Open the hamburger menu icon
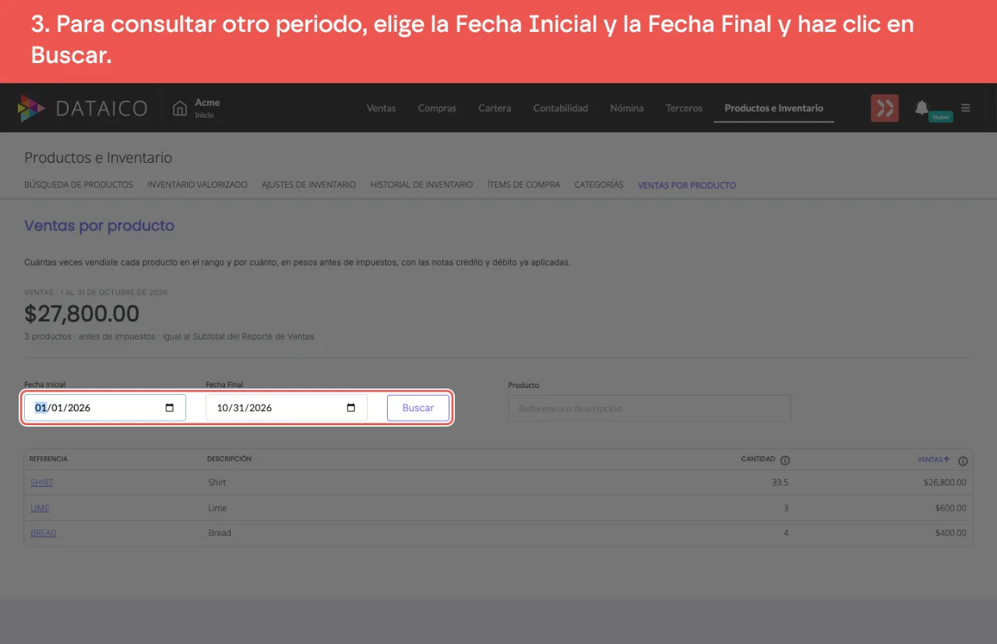The image size is (997, 644). coord(966,107)
